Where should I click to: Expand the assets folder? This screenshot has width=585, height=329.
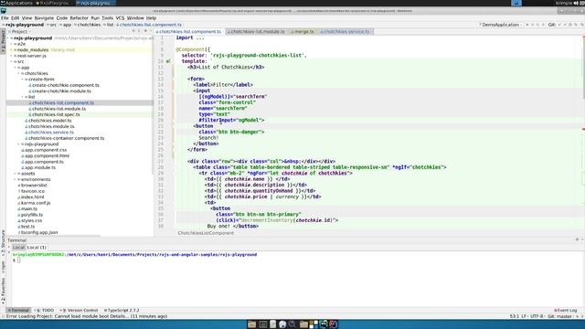(x=15, y=174)
